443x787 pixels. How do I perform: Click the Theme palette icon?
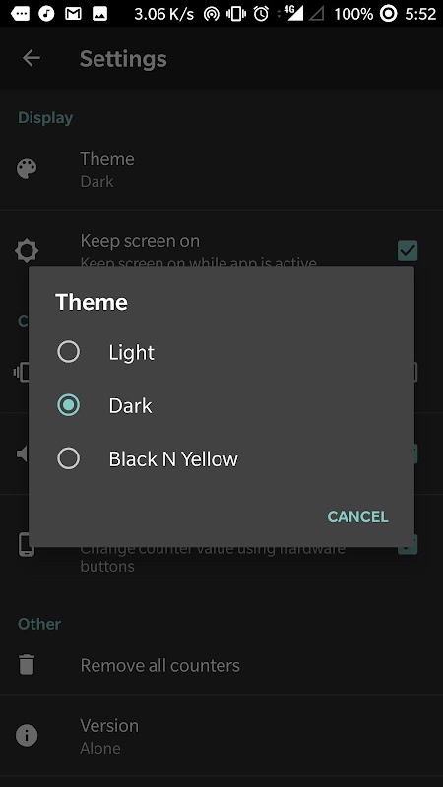pyautogui.click(x=27, y=169)
